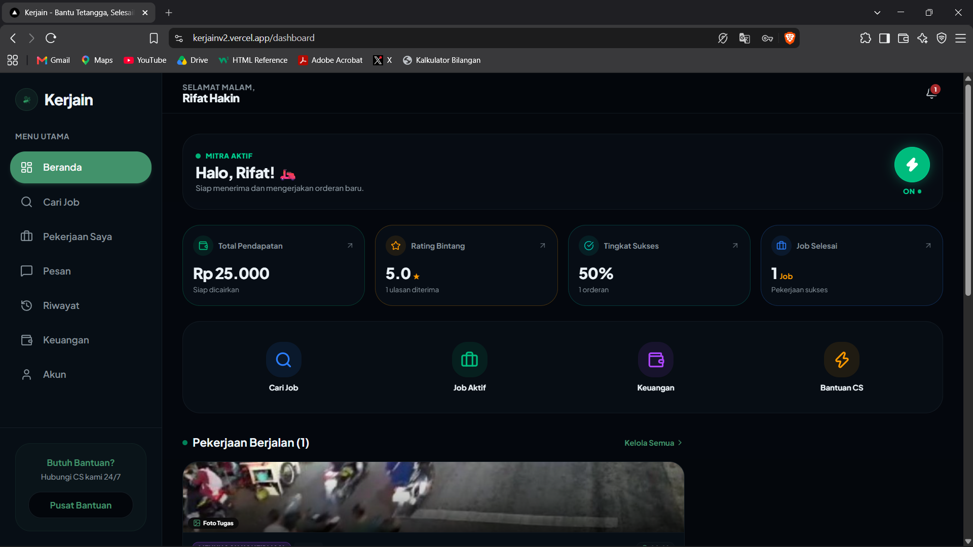Open the Kelola Semua link
This screenshot has width=973, height=547.
653,443
